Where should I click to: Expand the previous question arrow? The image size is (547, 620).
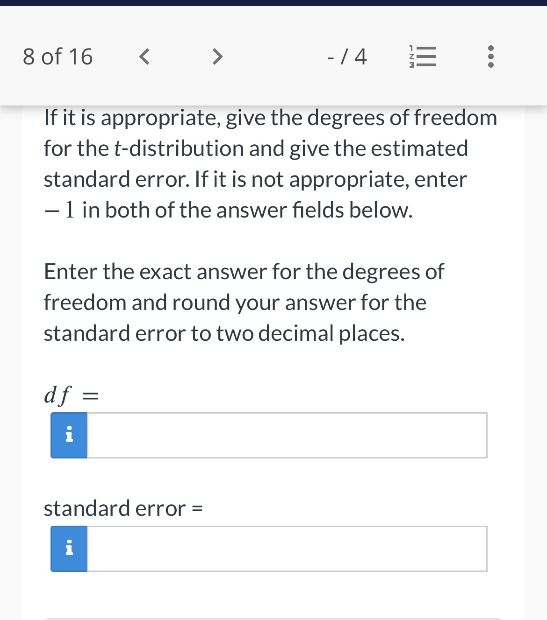(144, 56)
